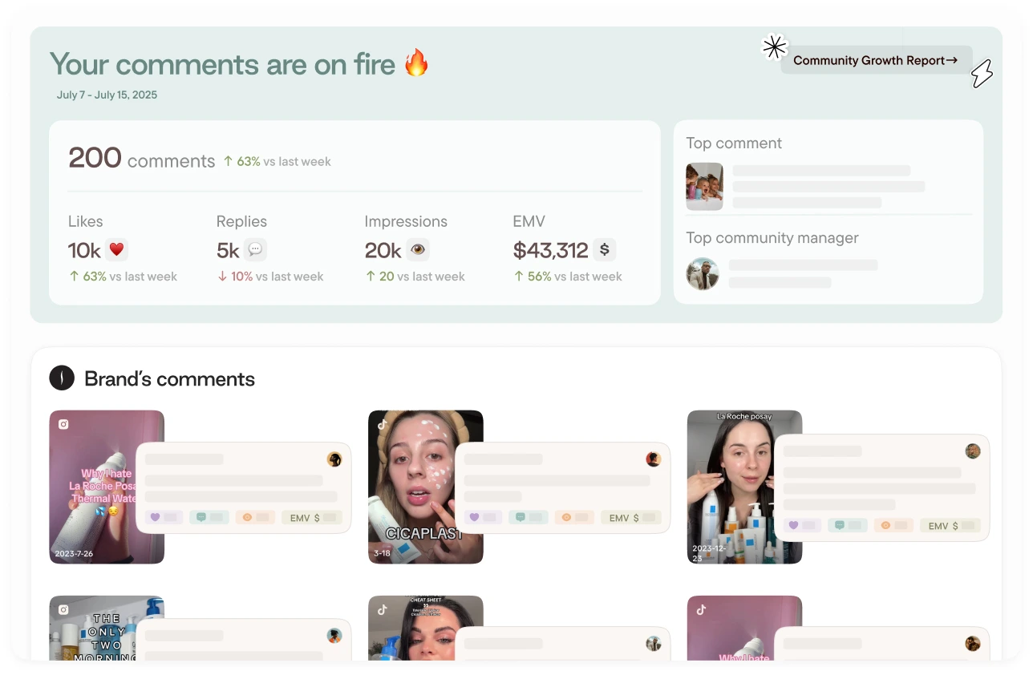
Task: Click the July 7 - July 15, 2025 date range
Action: point(107,95)
